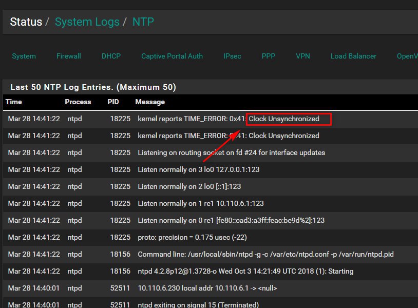418x308 pixels.
Task: Select the '10.110.6.230 local addr' message
Action: tap(207, 288)
